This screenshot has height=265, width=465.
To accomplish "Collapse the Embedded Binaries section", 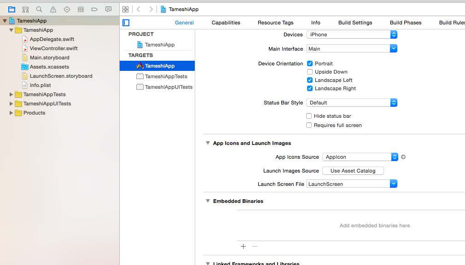I will click(208, 201).
